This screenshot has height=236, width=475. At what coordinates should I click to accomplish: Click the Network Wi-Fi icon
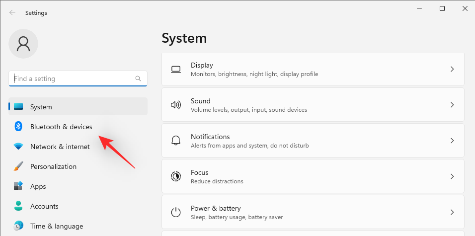click(x=18, y=147)
